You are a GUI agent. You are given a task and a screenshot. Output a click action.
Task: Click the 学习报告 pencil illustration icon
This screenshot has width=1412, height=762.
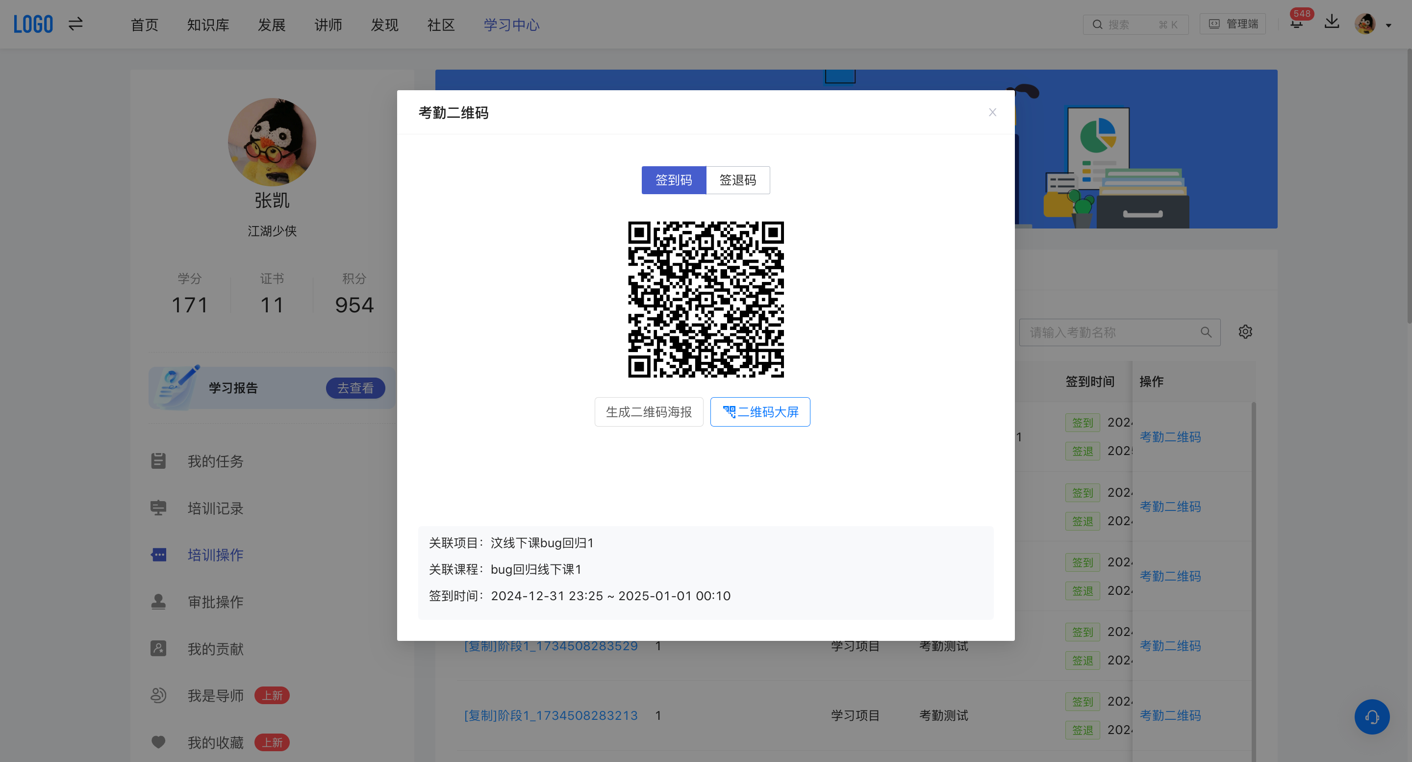pos(178,387)
